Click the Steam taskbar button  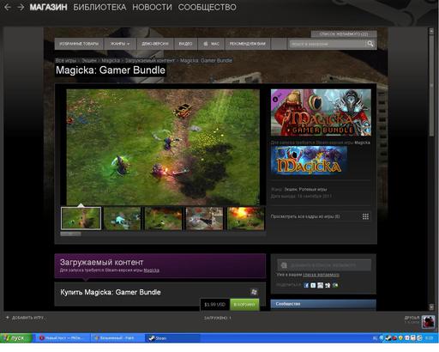coord(171,338)
